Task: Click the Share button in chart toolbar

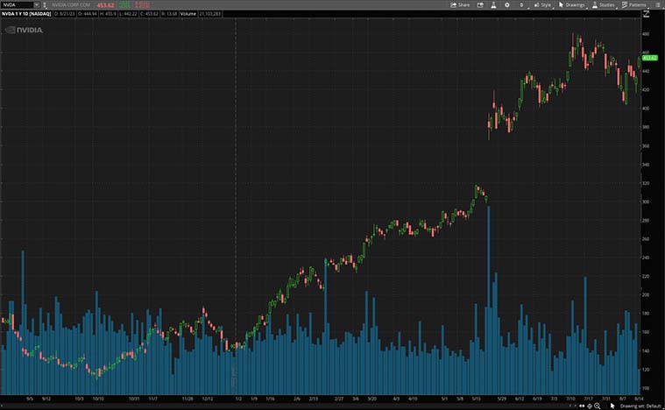Action: [x=460, y=5]
